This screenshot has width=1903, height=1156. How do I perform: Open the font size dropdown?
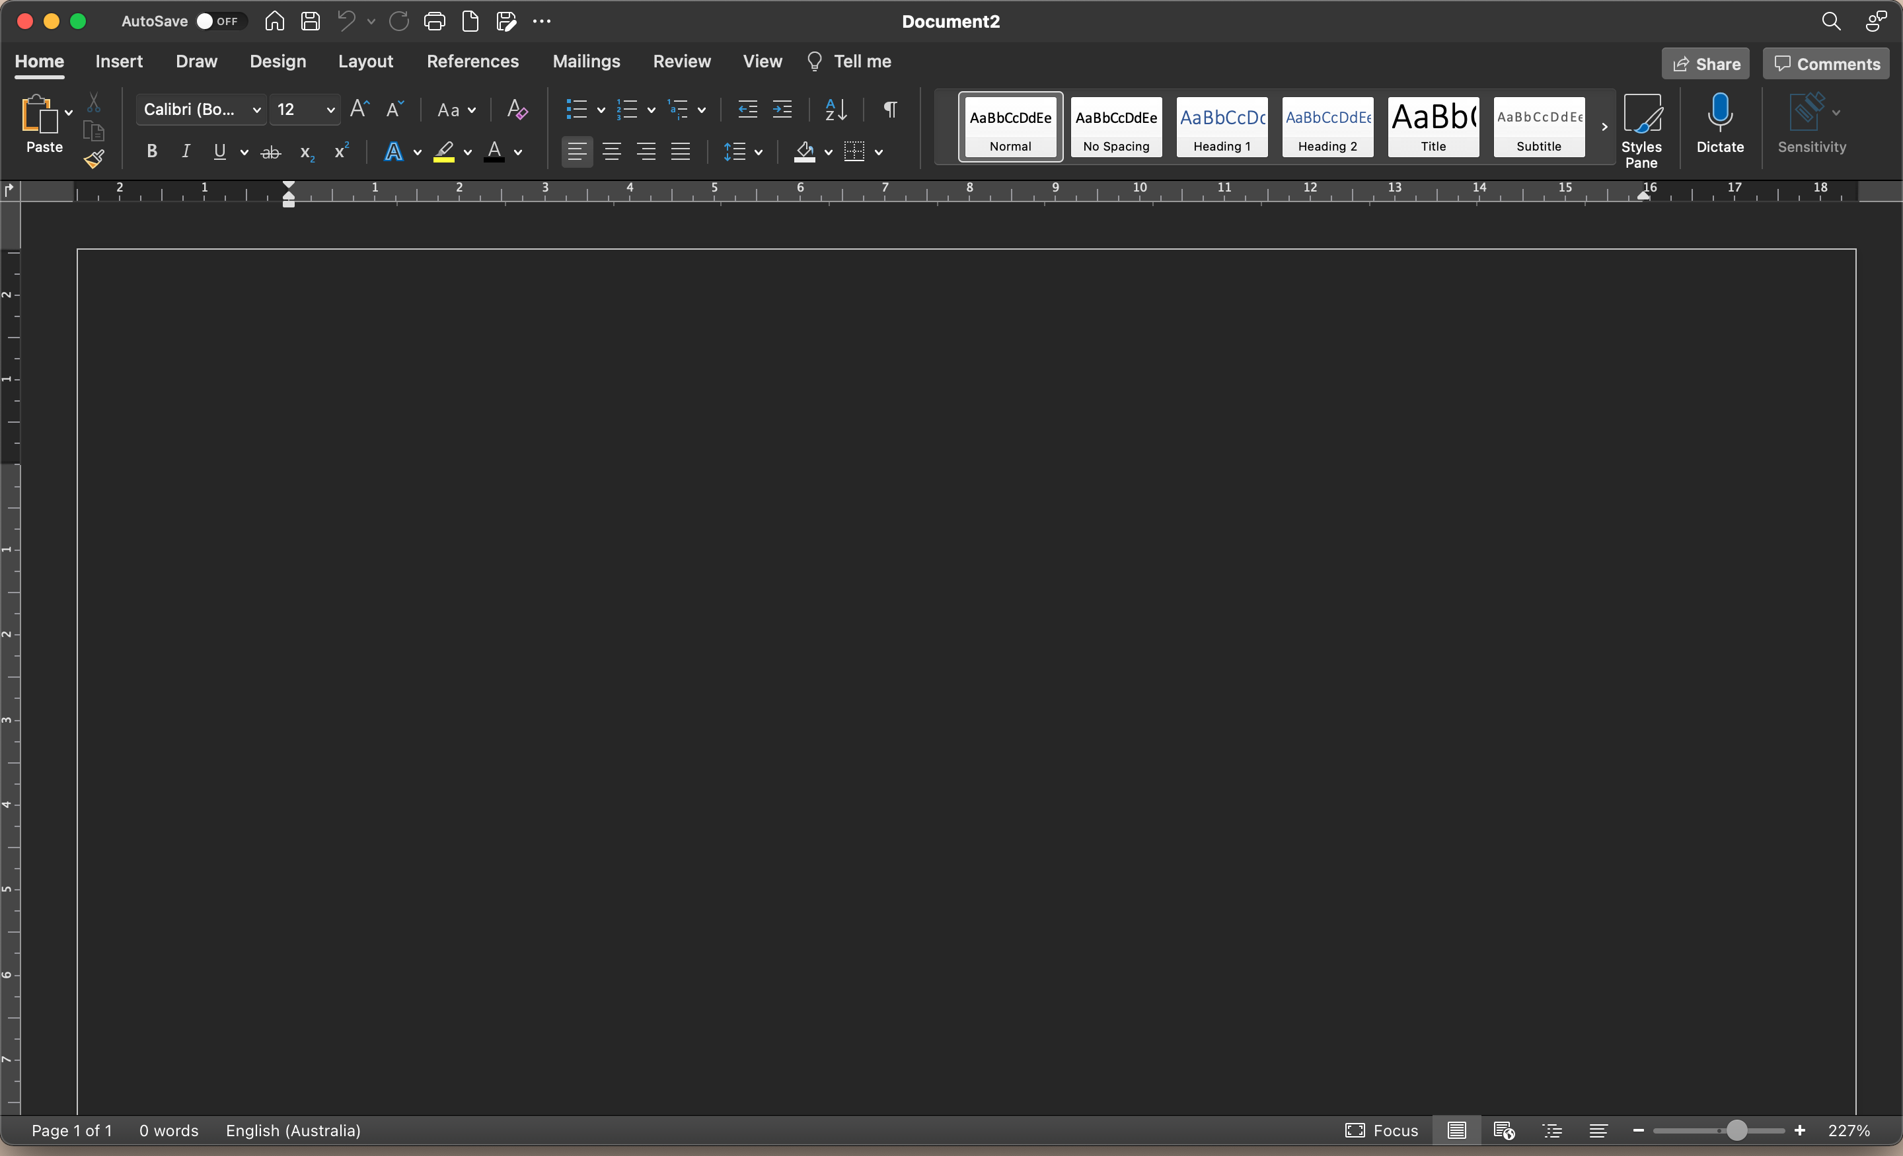(330, 110)
